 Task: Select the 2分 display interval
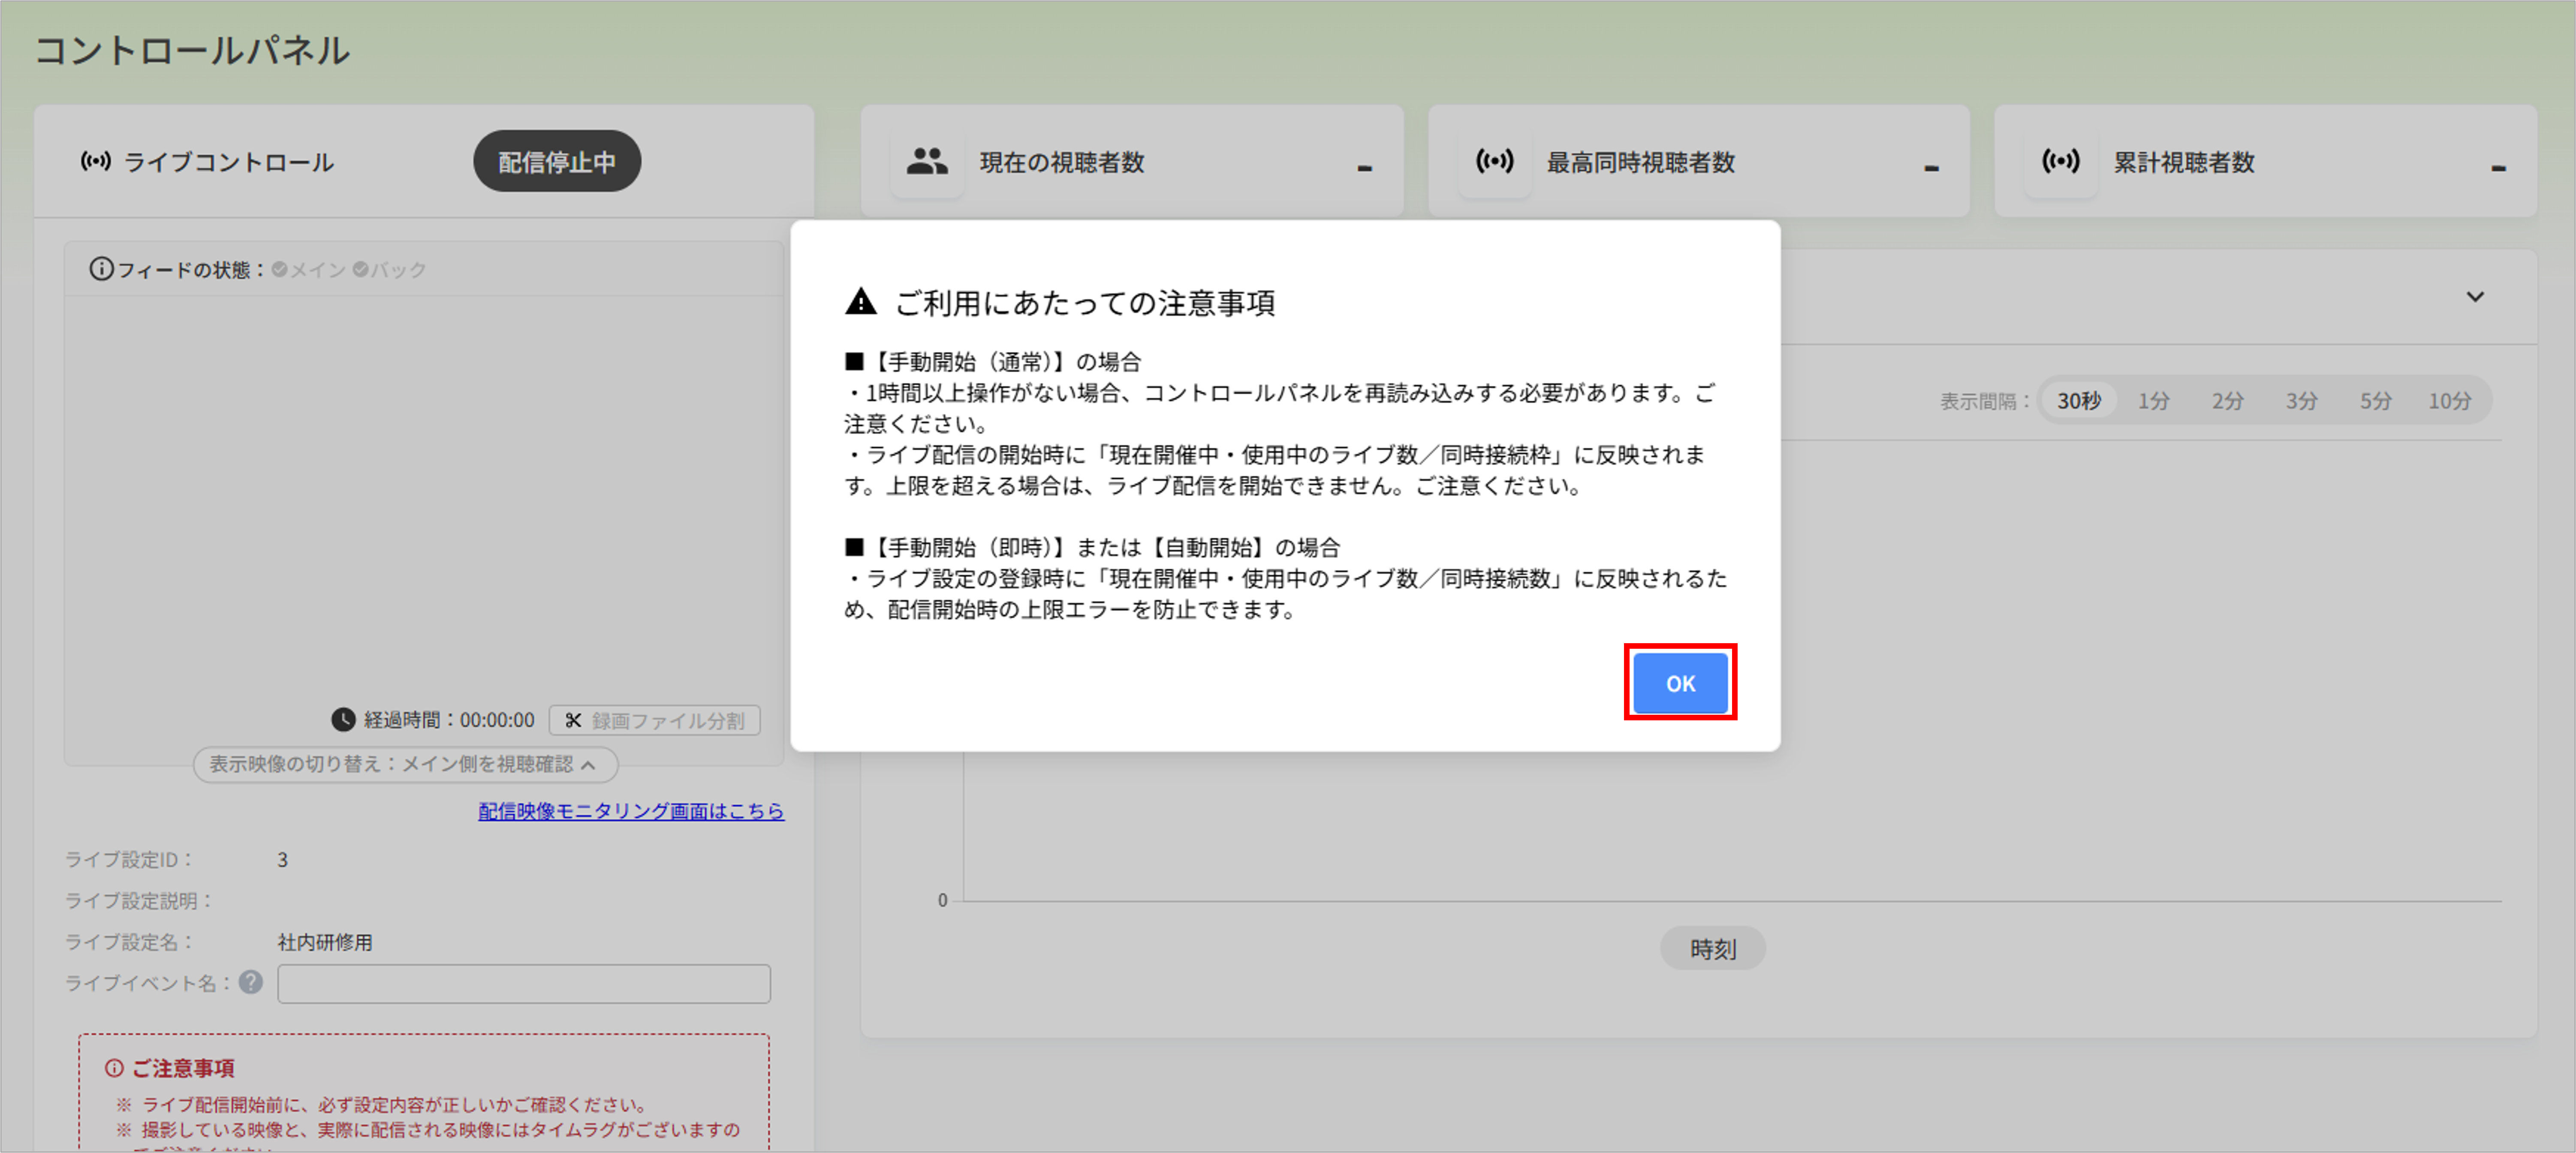pyautogui.click(x=2228, y=401)
